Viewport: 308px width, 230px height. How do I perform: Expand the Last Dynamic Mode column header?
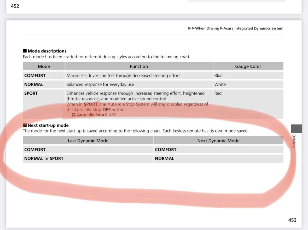coord(88,141)
